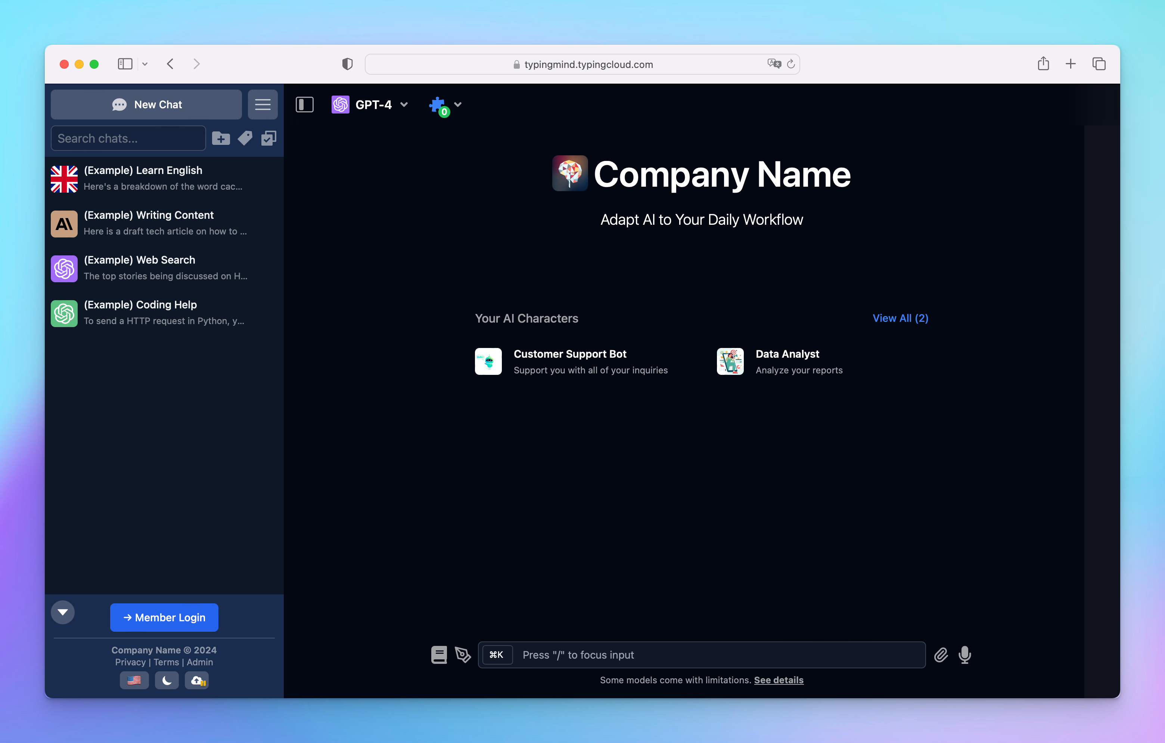The image size is (1165, 743).
Task: Collapse the sidebar footer arrow
Action: tap(63, 612)
